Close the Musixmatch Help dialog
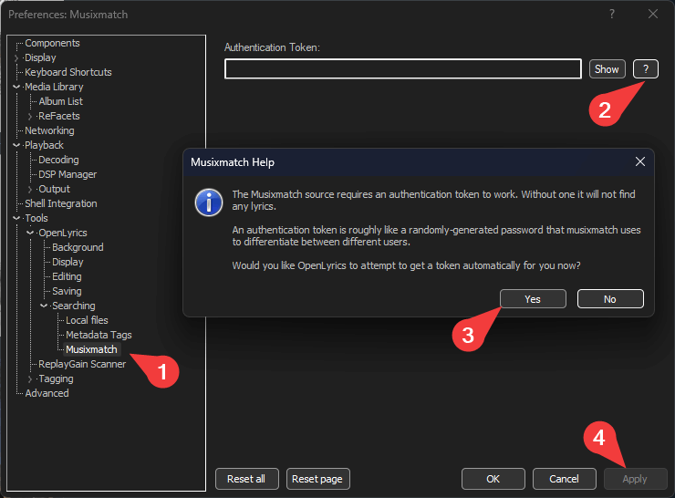Viewport: 675px width, 498px height. click(640, 161)
